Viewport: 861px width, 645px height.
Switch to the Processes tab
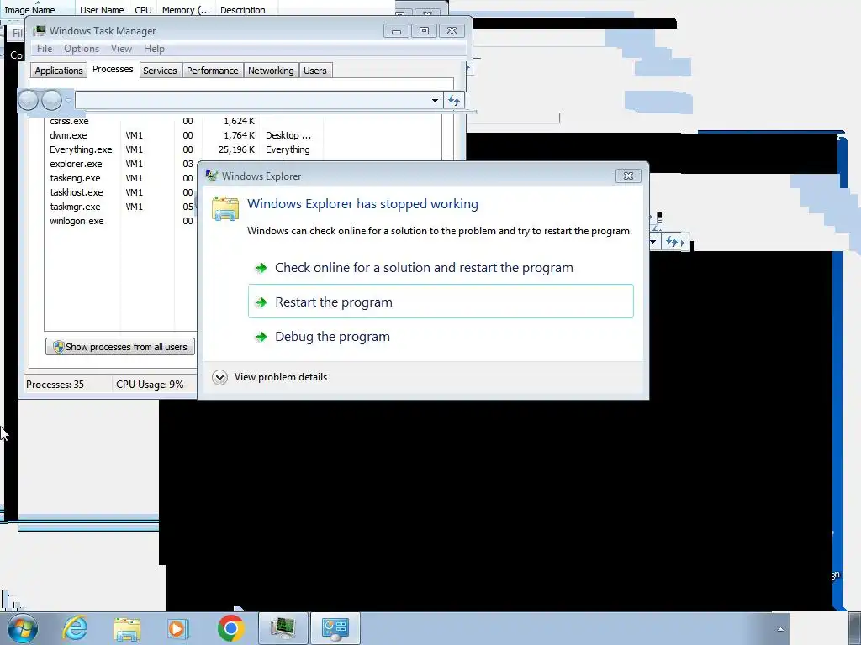(113, 69)
